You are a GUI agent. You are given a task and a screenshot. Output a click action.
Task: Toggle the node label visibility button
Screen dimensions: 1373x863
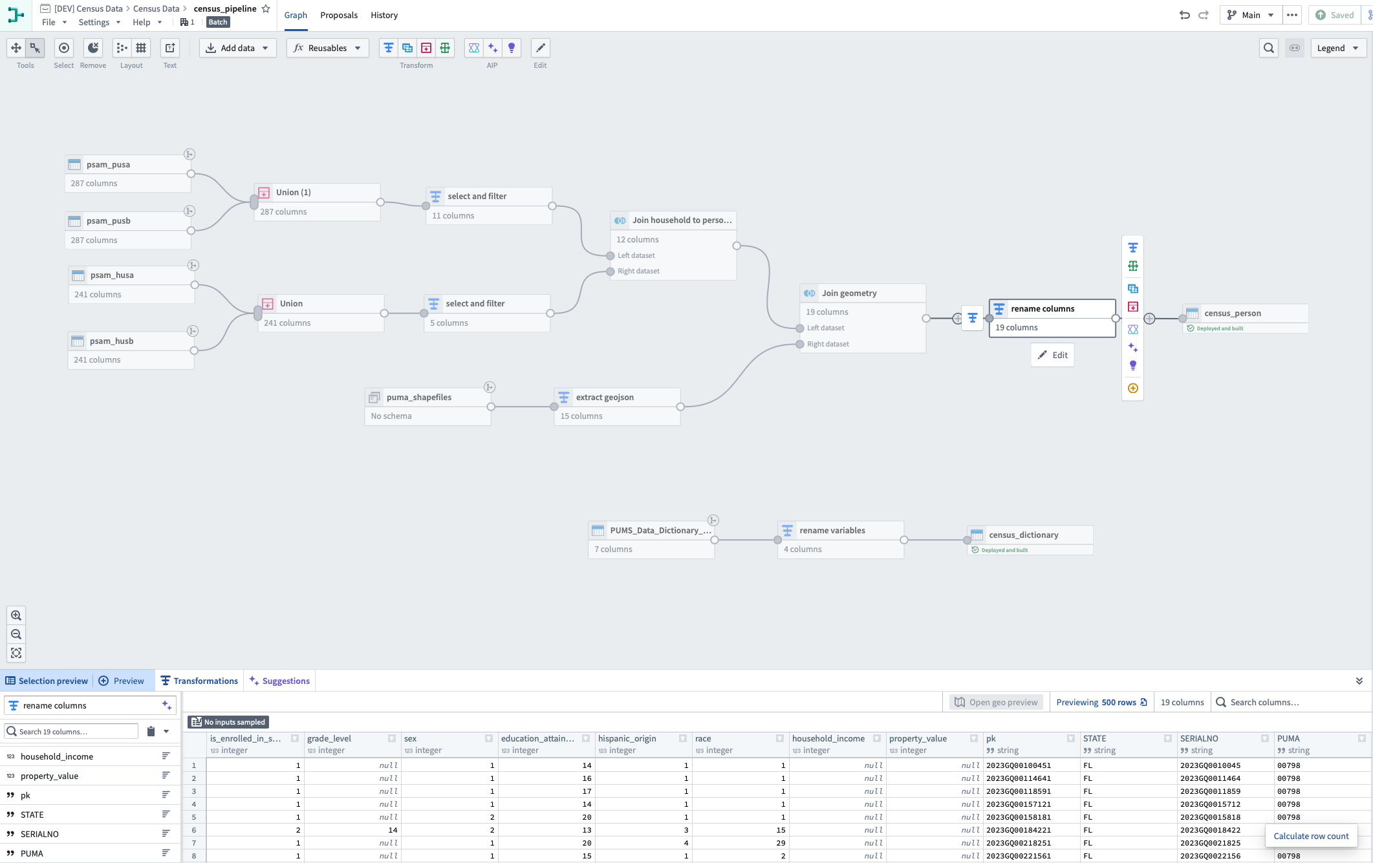coord(1294,48)
